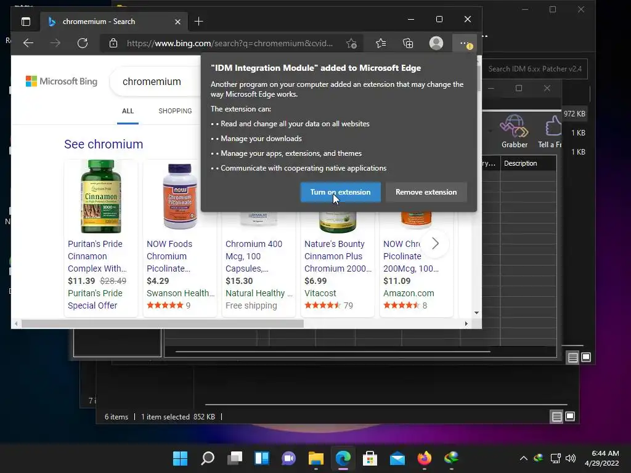Screen dimensions: 631x473
Task: Click the 6 items status bar text
Action: coord(116,417)
